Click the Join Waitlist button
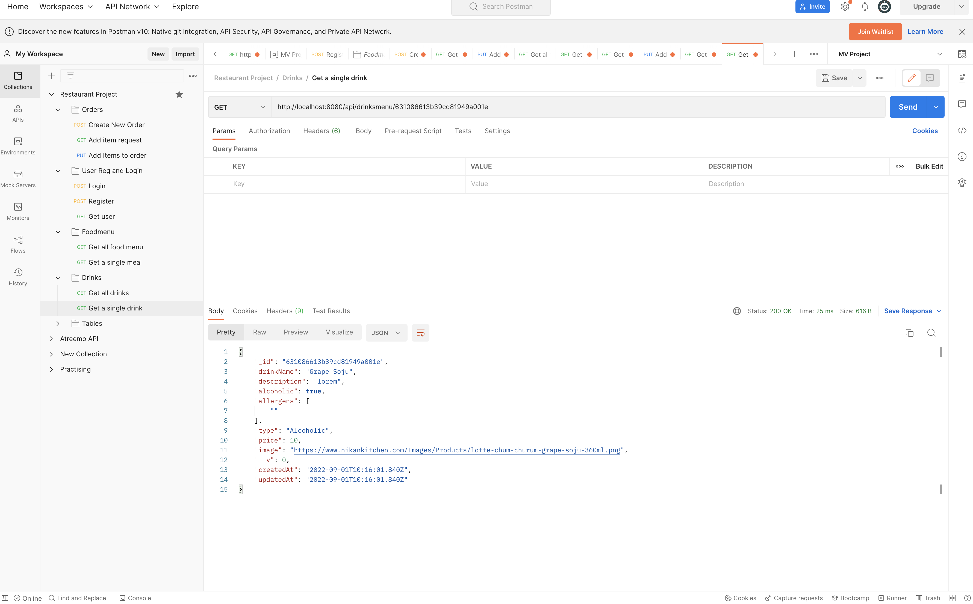 (875, 32)
